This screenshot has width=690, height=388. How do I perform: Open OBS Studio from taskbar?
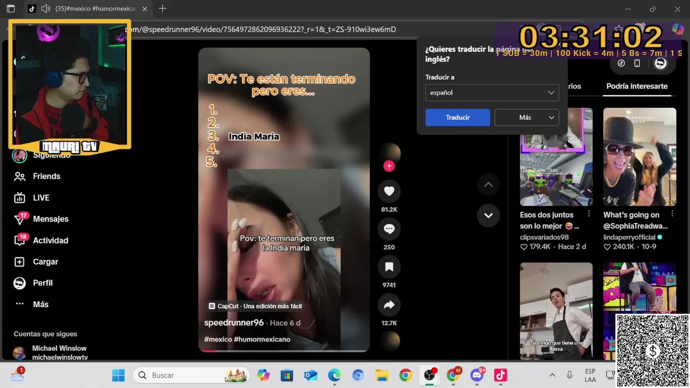[430, 375]
